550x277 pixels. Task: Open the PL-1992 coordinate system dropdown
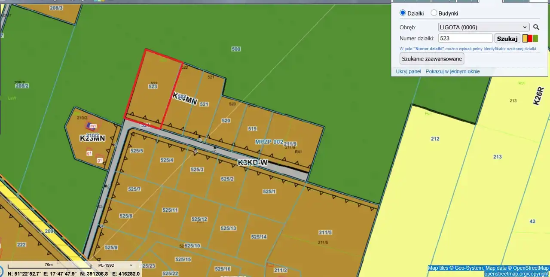pos(115,265)
